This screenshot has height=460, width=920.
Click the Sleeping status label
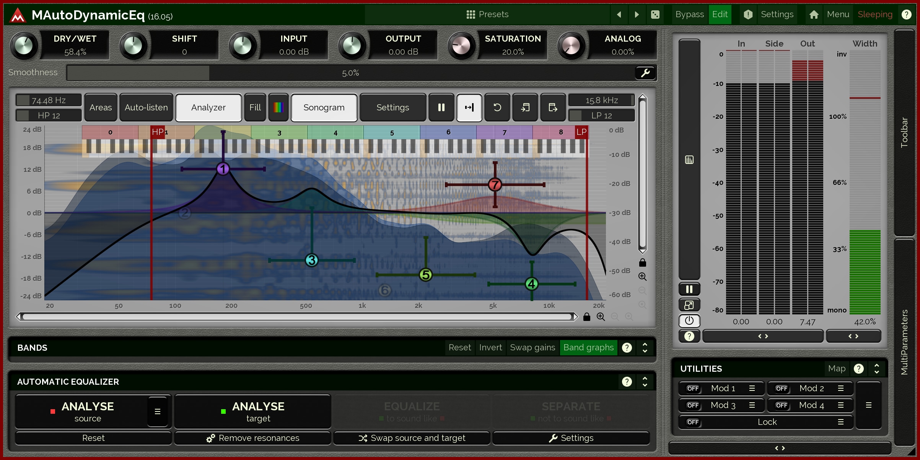(875, 15)
